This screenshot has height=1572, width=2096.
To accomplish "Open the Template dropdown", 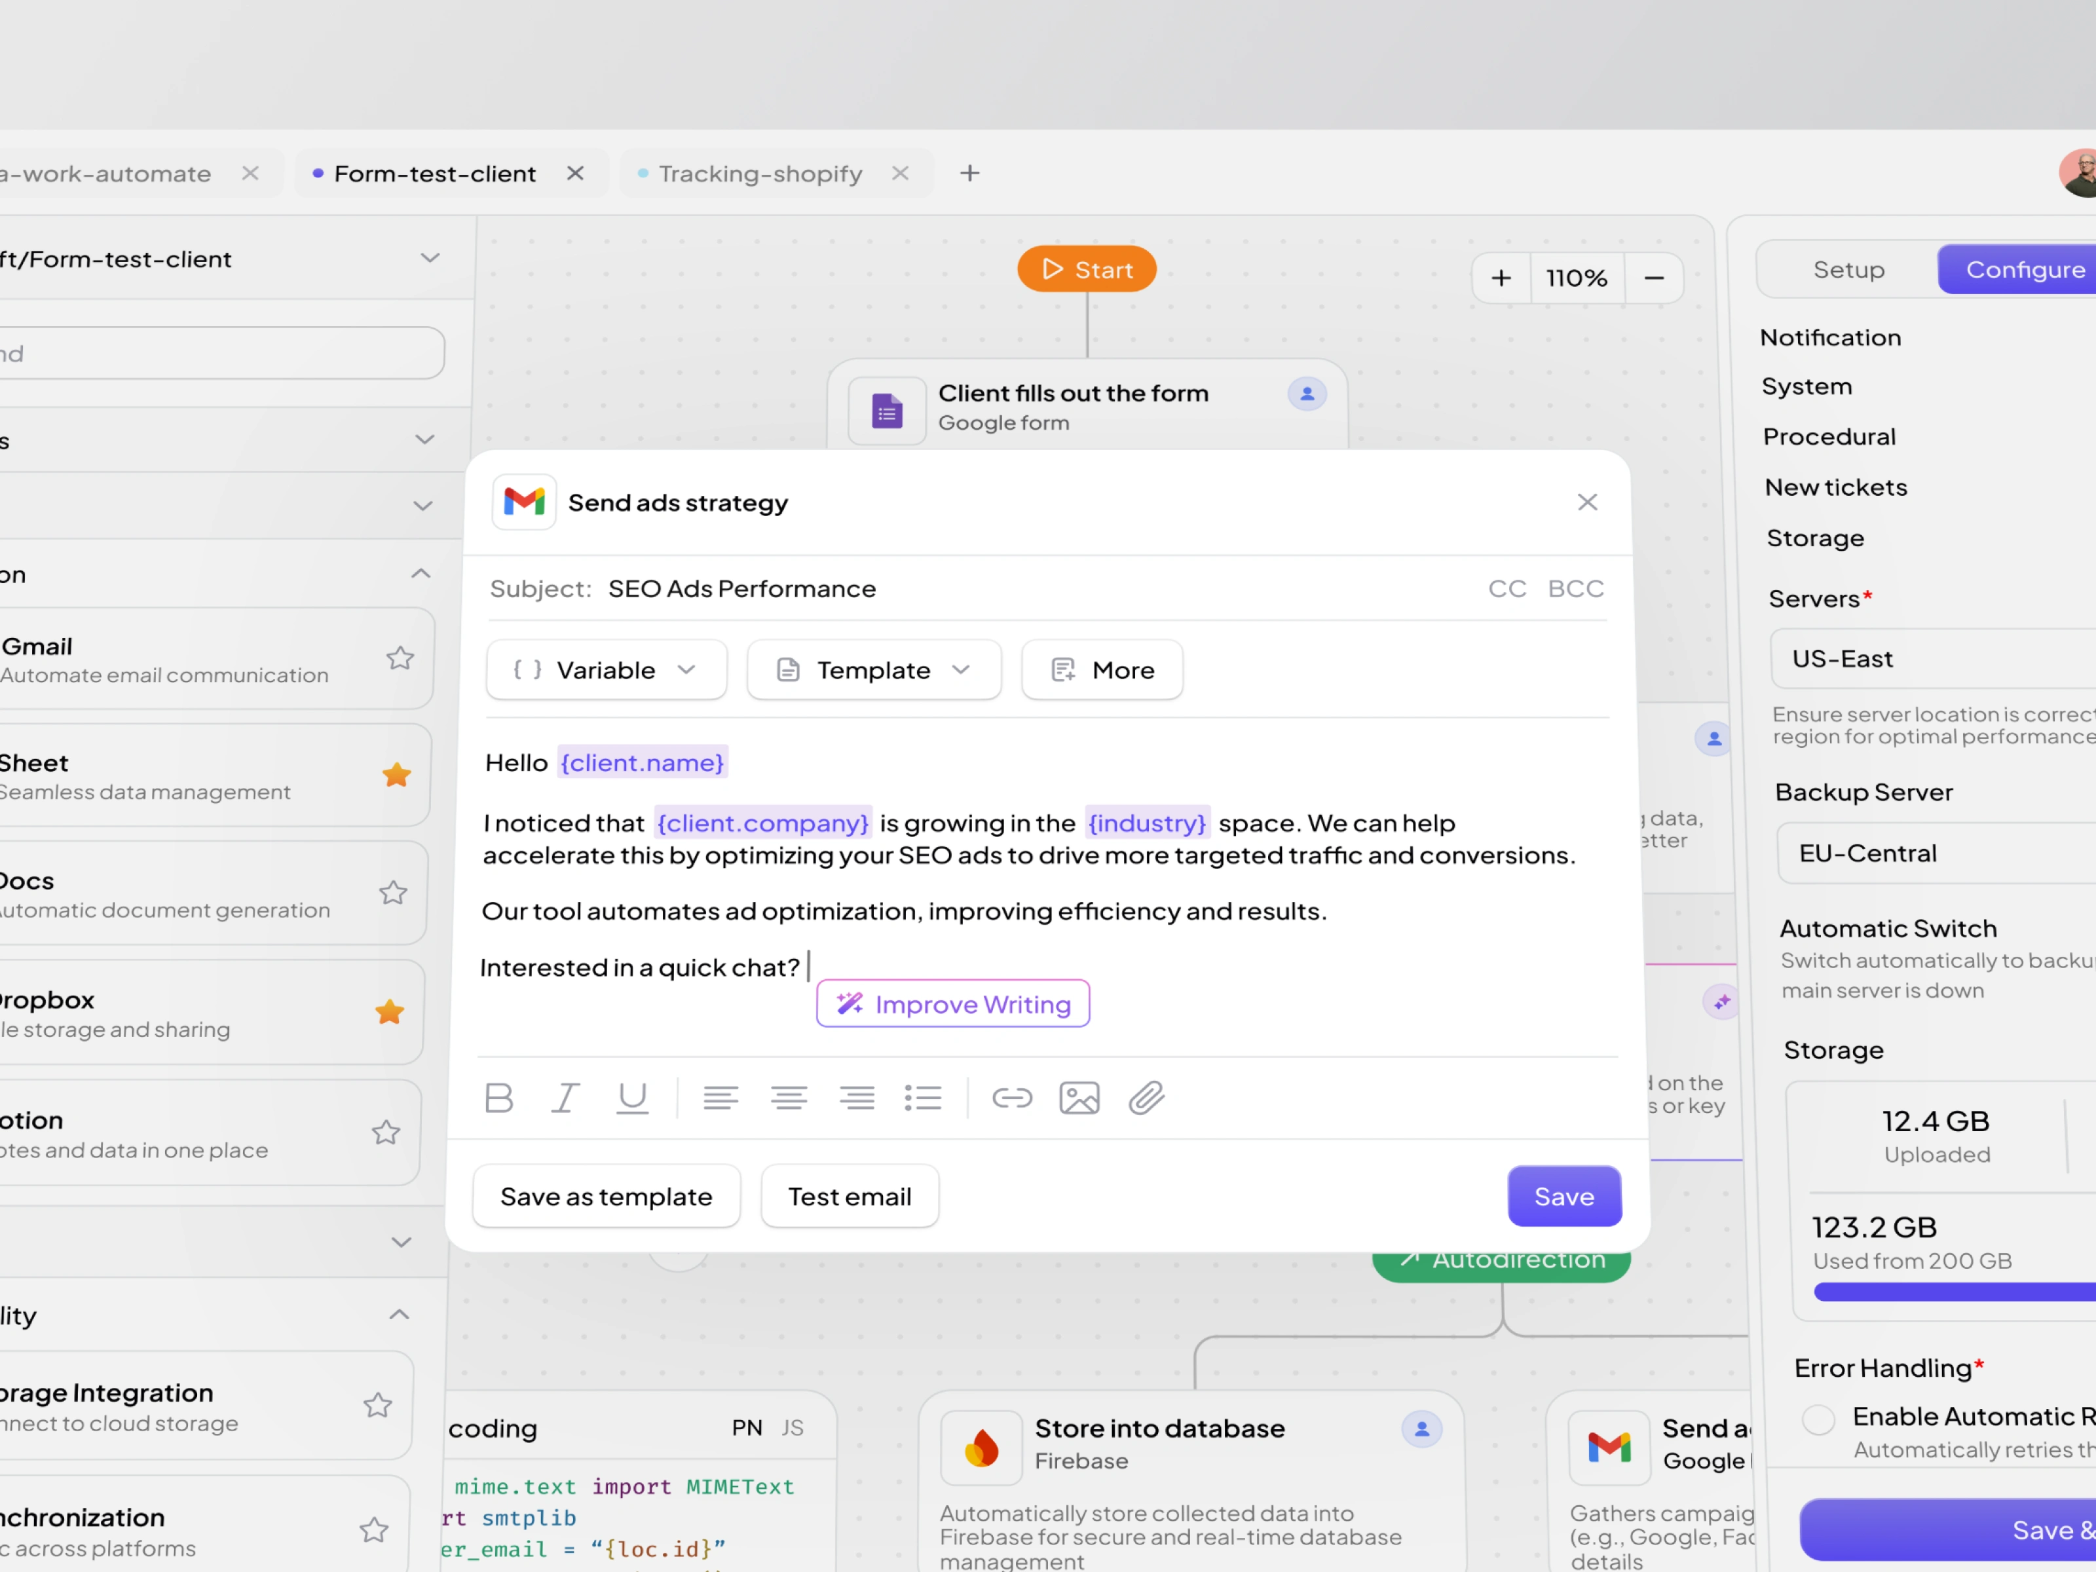I will tap(874, 670).
